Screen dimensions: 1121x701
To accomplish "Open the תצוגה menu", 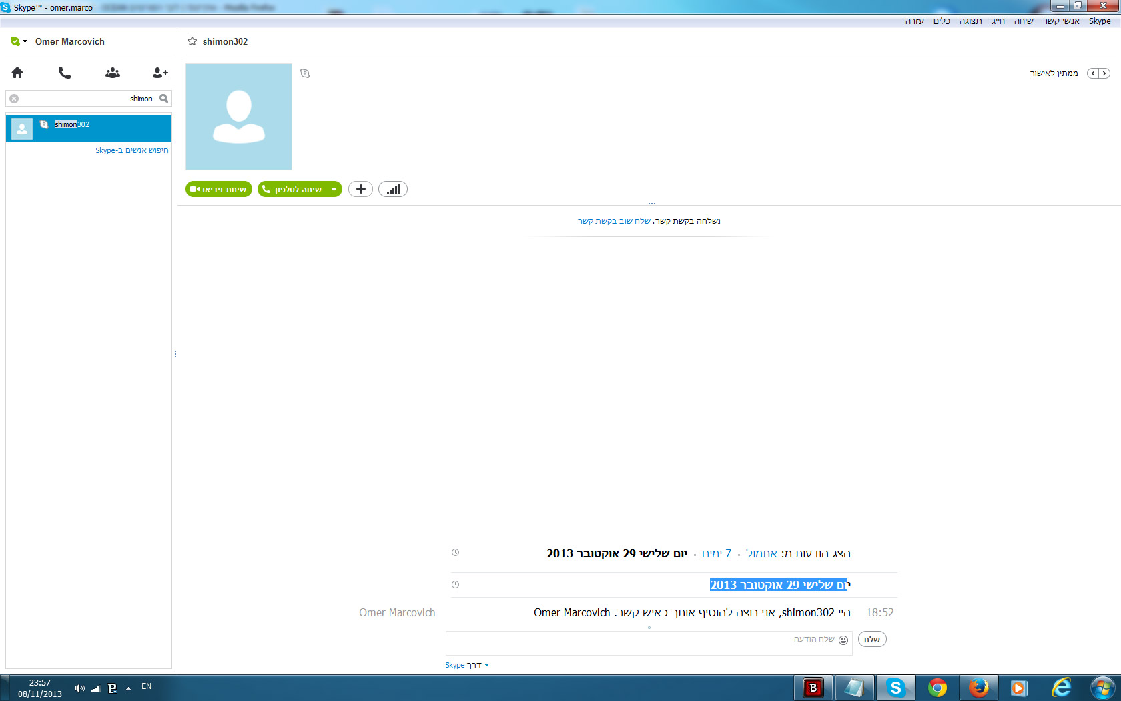I will coord(970,21).
